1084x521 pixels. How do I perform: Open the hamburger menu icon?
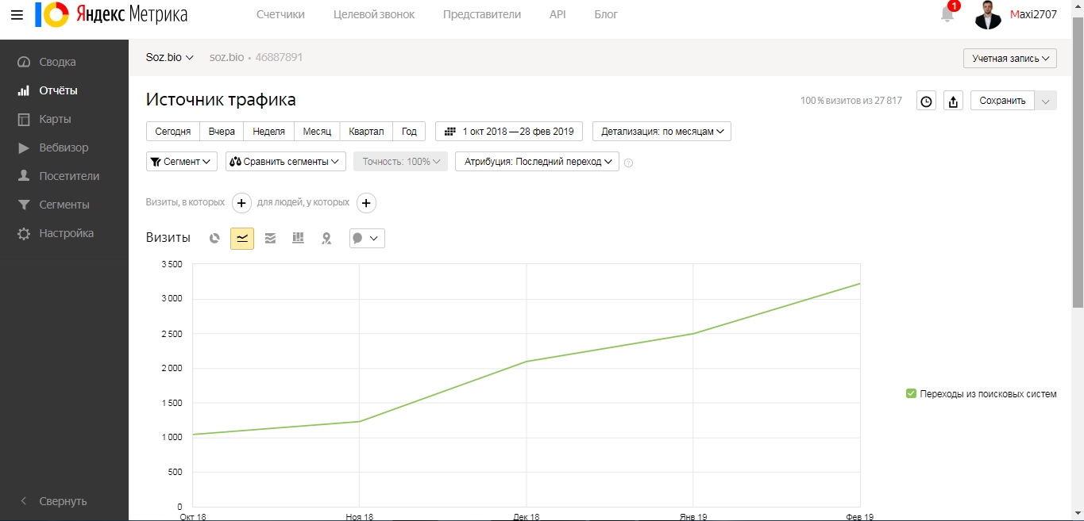[x=17, y=14]
